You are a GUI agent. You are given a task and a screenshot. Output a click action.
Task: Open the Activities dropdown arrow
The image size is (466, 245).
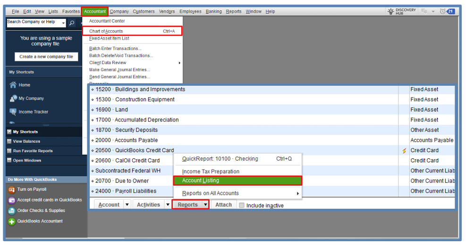(x=168, y=204)
